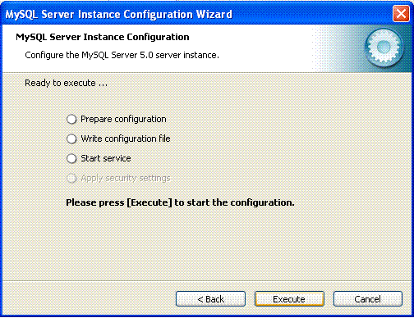Image resolution: width=414 pixels, height=318 pixels.
Task: Click the separator line above the bottom buttons
Action: pos(207,280)
